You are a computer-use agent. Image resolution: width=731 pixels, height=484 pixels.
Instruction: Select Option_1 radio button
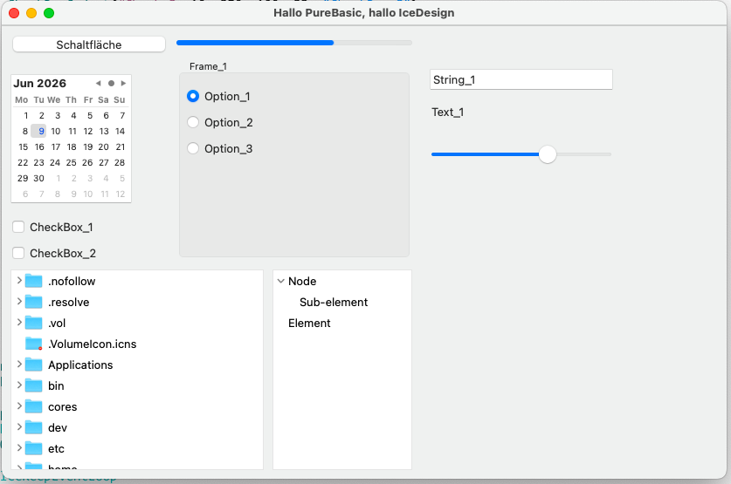click(x=193, y=96)
